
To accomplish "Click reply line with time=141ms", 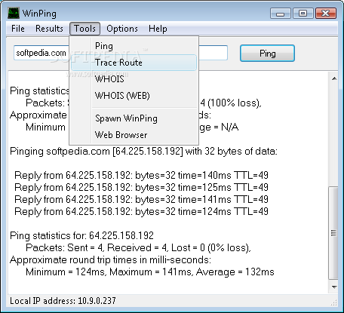I will [141, 199].
